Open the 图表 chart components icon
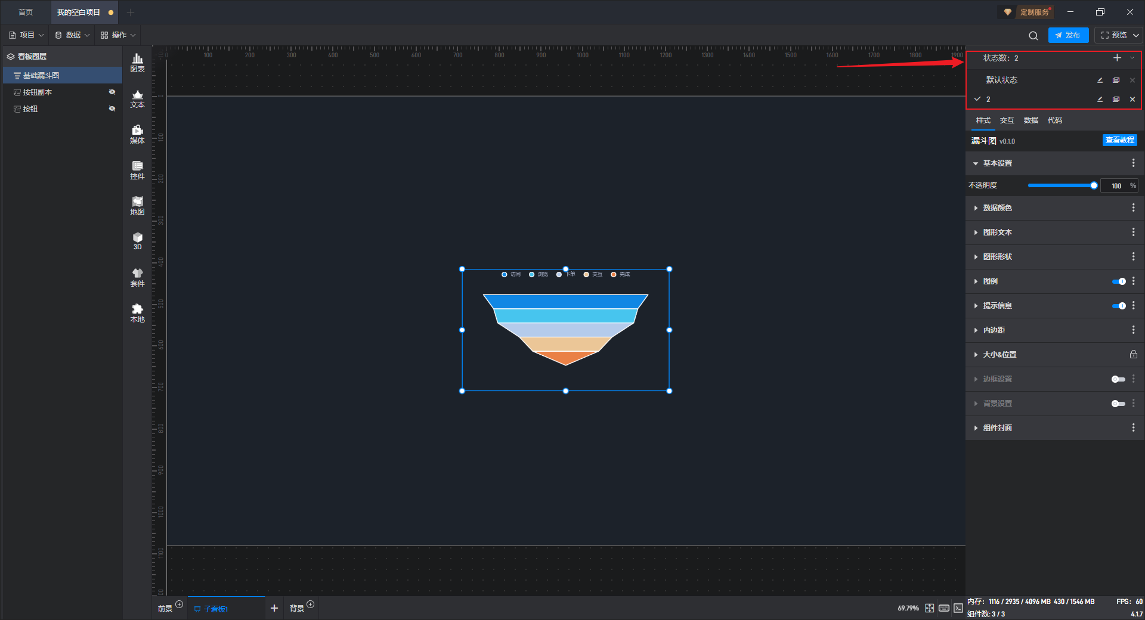The width and height of the screenshot is (1145, 620). [x=137, y=62]
